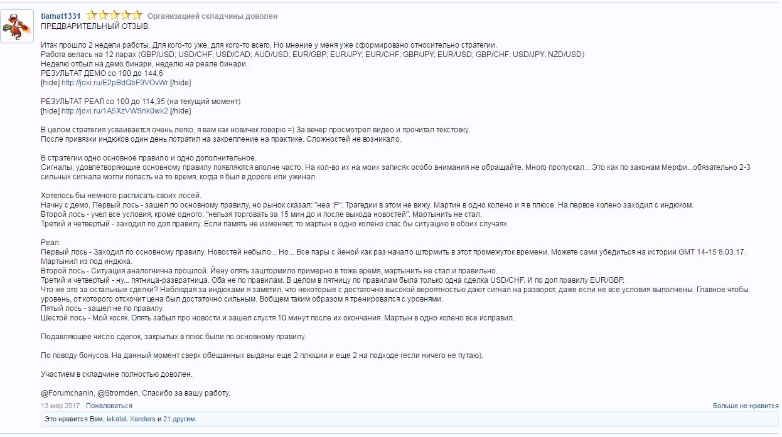
Task: Open iskatel's profile from likes list
Action: 117,419
